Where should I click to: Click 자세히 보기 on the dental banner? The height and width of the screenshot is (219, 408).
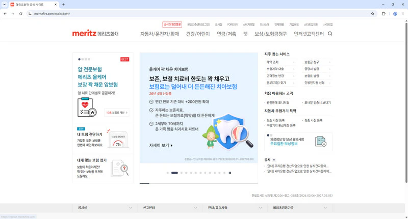pos(161,146)
